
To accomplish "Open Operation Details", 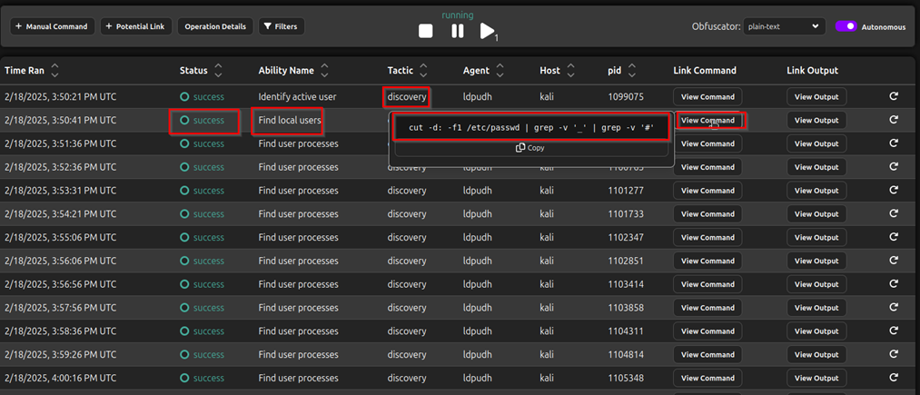I will [215, 26].
